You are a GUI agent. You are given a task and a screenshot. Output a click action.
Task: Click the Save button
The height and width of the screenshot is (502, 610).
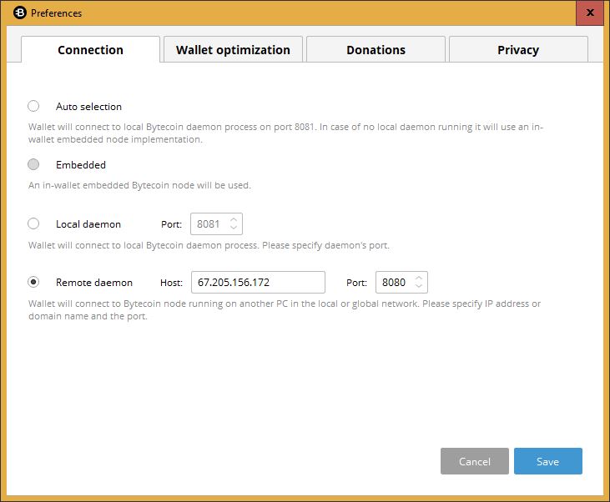547,461
